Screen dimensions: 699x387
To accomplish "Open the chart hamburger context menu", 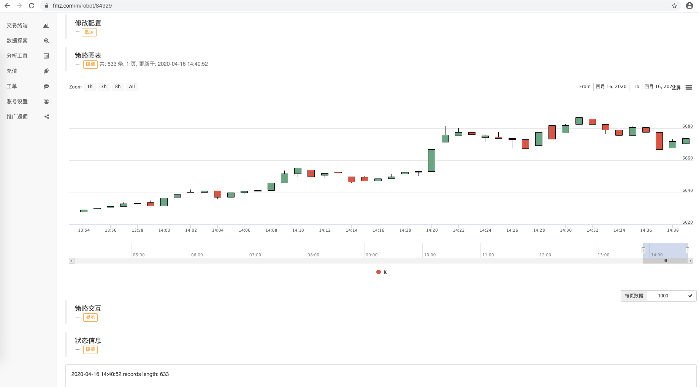I will point(688,87).
